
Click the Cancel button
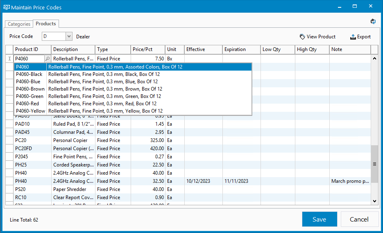(359, 219)
